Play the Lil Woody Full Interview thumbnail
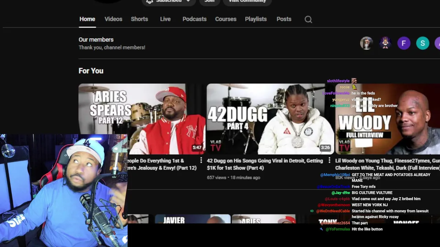The height and width of the screenshot is (247, 440). 388,119
